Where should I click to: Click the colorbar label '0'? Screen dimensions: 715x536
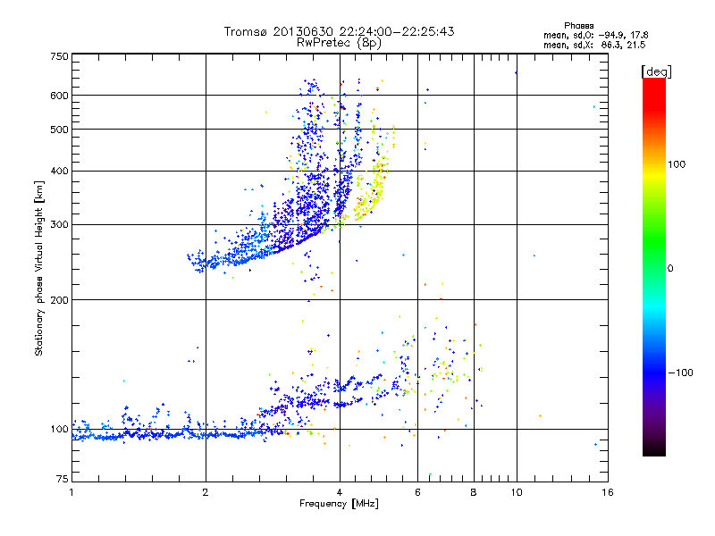coord(670,269)
